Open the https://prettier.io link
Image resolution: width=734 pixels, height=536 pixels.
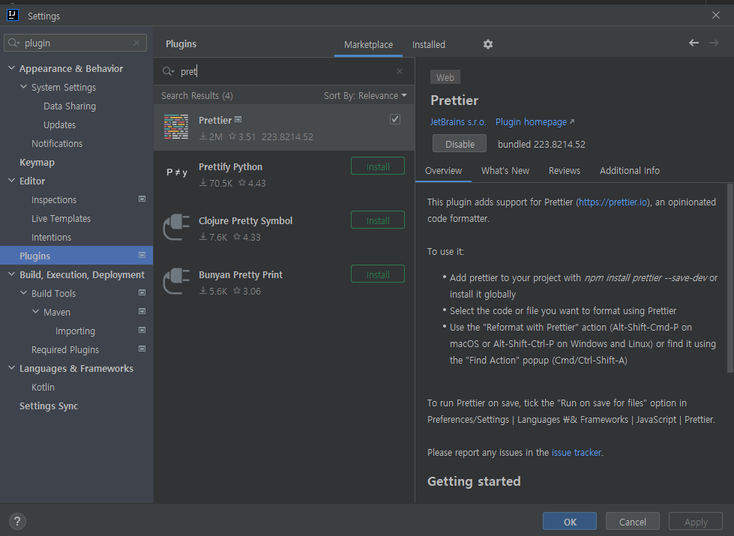click(x=613, y=202)
